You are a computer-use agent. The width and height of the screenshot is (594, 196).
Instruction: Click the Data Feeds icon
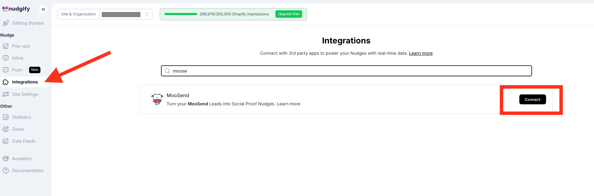[6, 141]
